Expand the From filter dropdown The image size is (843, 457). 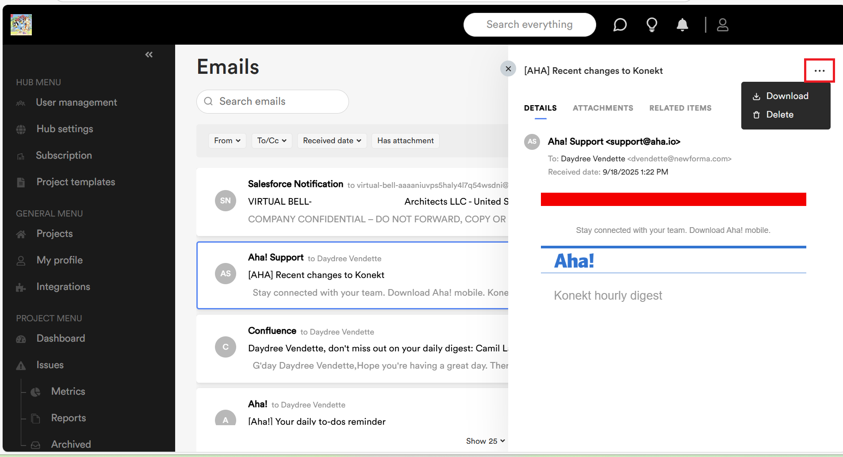pyautogui.click(x=227, y=141)
